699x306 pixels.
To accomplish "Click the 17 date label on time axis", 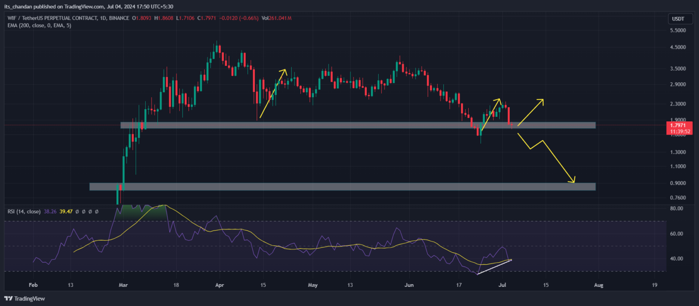I will click(x=459, y=285).
